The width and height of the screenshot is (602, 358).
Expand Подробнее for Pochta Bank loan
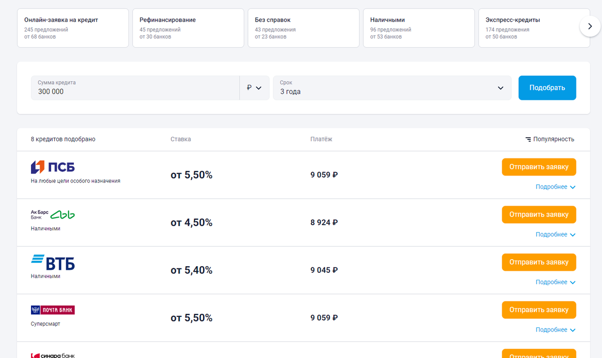[x=555, y=330]
